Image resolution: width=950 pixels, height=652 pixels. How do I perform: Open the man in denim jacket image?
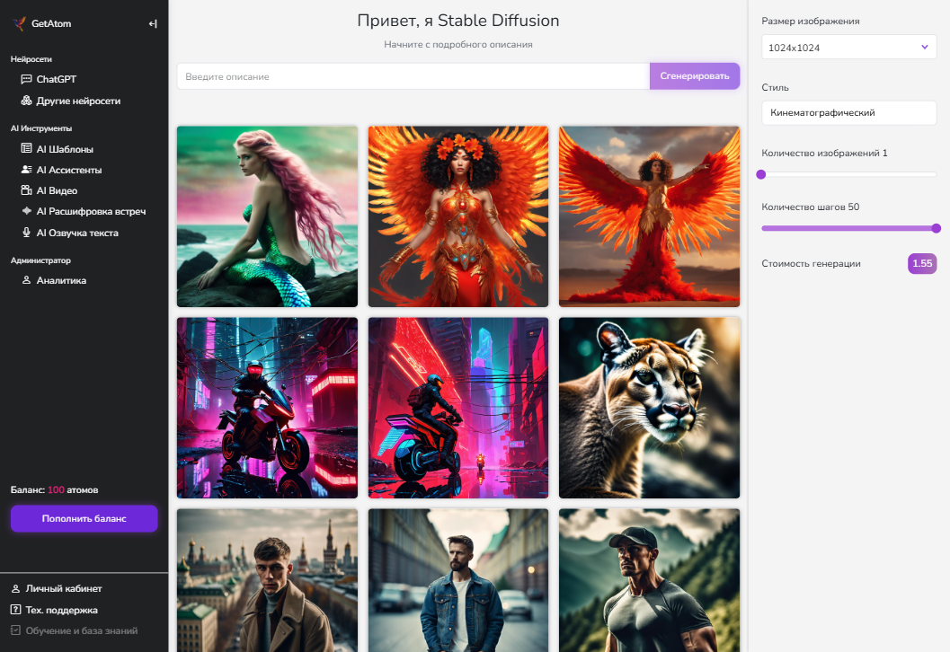[x=458, y=580]
